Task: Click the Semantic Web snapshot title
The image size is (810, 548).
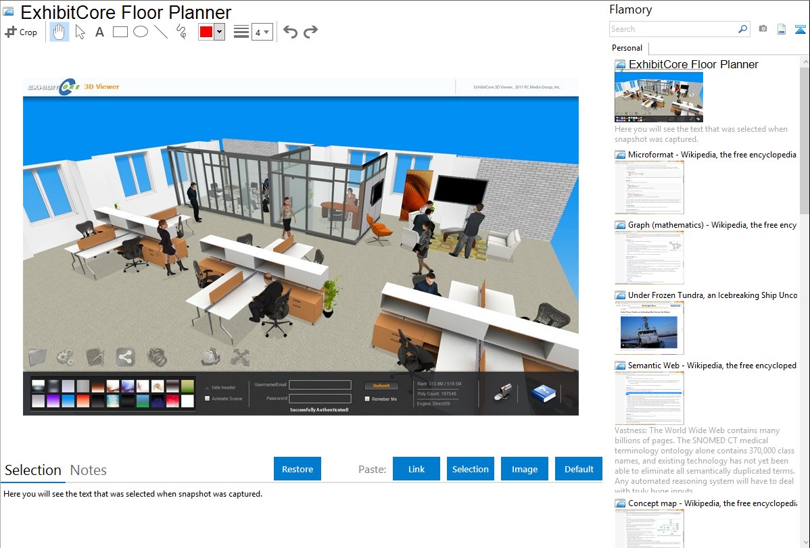Action: (713, 366)
